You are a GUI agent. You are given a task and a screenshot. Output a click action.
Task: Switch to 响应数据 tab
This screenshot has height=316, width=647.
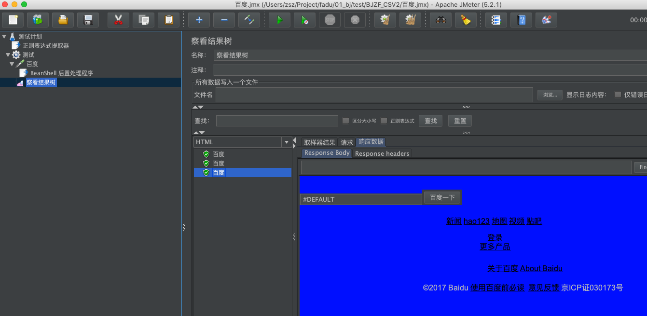point(371,142)
